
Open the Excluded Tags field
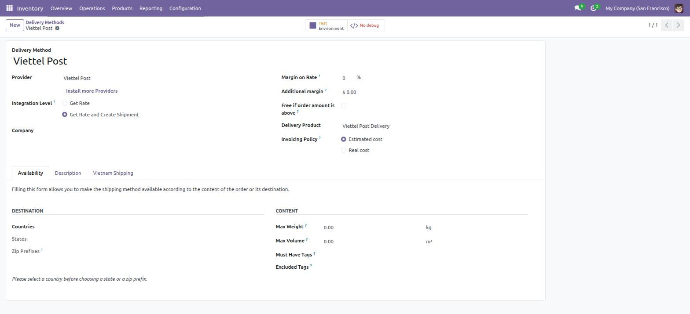(x=425, y=267)
